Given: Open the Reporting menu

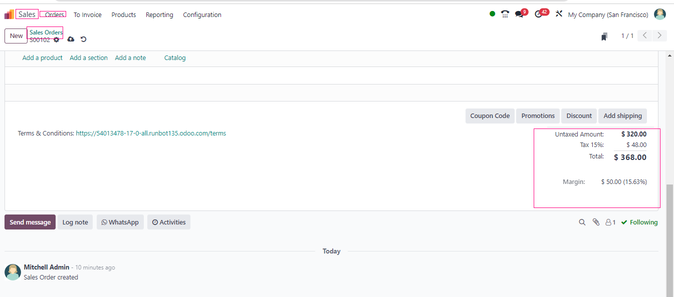Looking at the screenshot, I should pyautogui.click(x=159, y=15).
